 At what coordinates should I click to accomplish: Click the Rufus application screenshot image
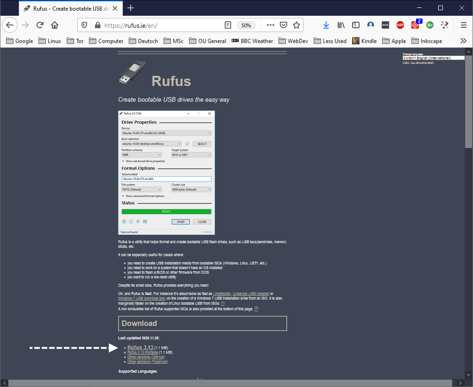coord(166,172)
